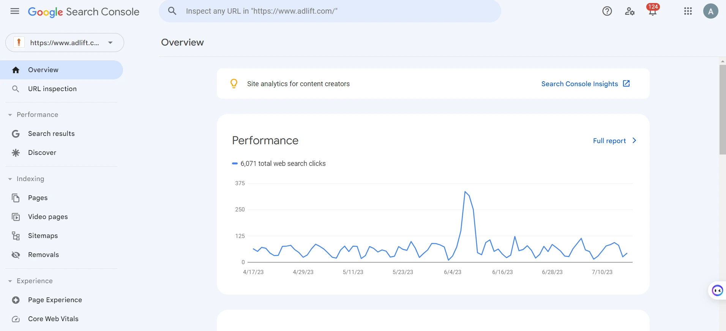The height and width of the screenshot is (331, 726).
Task: Click the URL inspection magnifier icon
Action: (x=16, y=89)
